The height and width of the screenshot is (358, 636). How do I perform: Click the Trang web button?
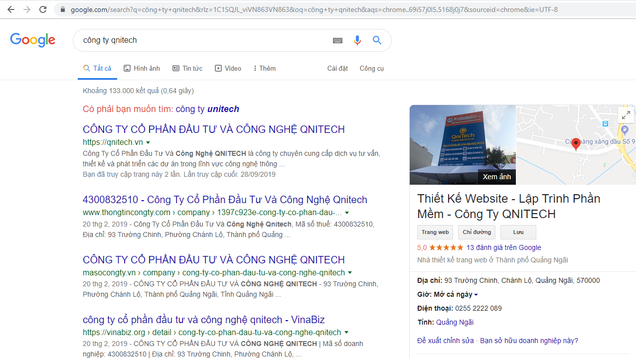435,232
